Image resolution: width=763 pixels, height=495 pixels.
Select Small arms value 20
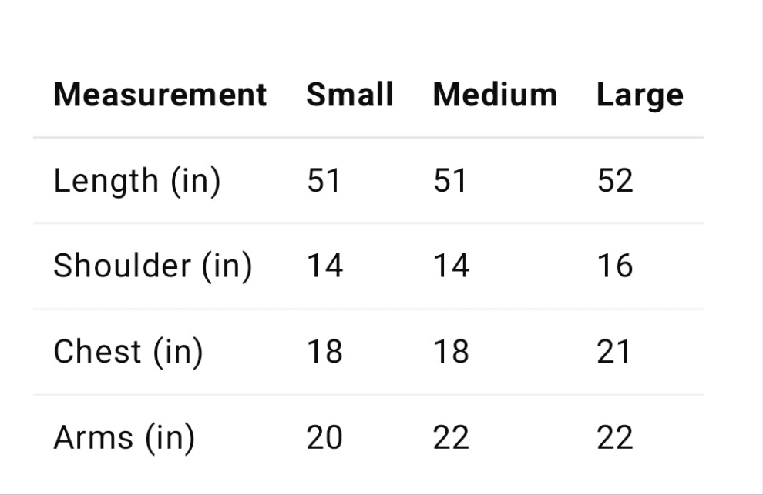click(x=324, y=437)
